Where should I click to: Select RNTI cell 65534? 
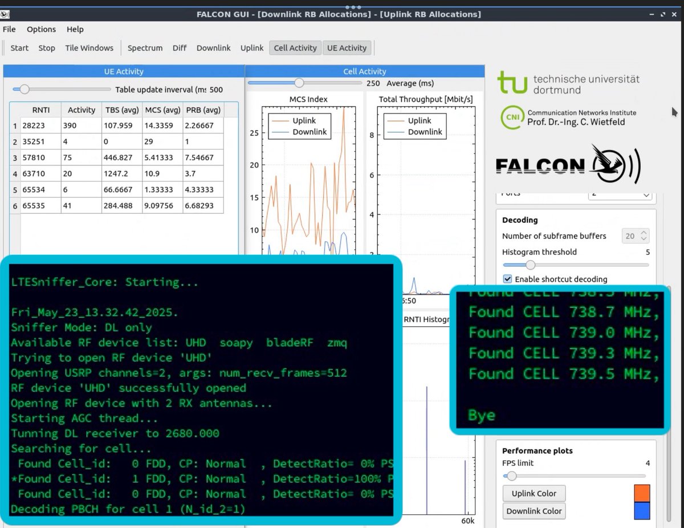(40, 189)
